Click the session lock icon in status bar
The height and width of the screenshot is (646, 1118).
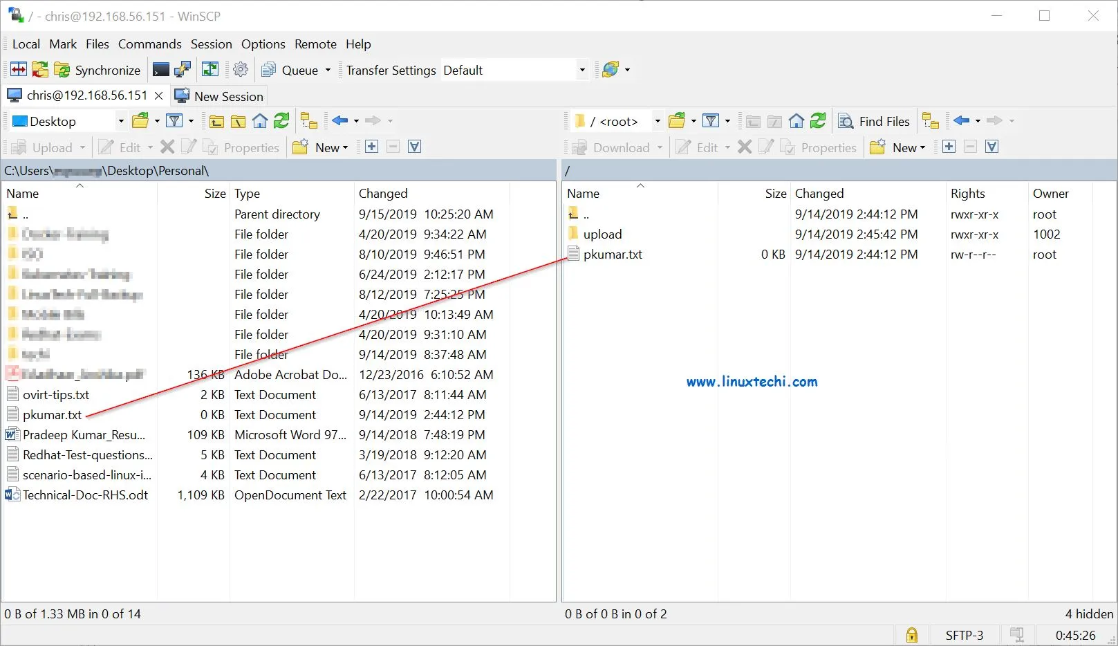point(912,635)
